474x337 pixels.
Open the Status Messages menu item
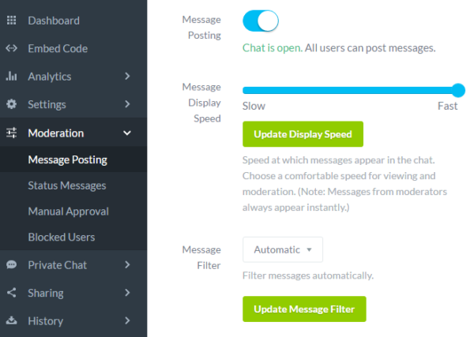tap(66, 185)
